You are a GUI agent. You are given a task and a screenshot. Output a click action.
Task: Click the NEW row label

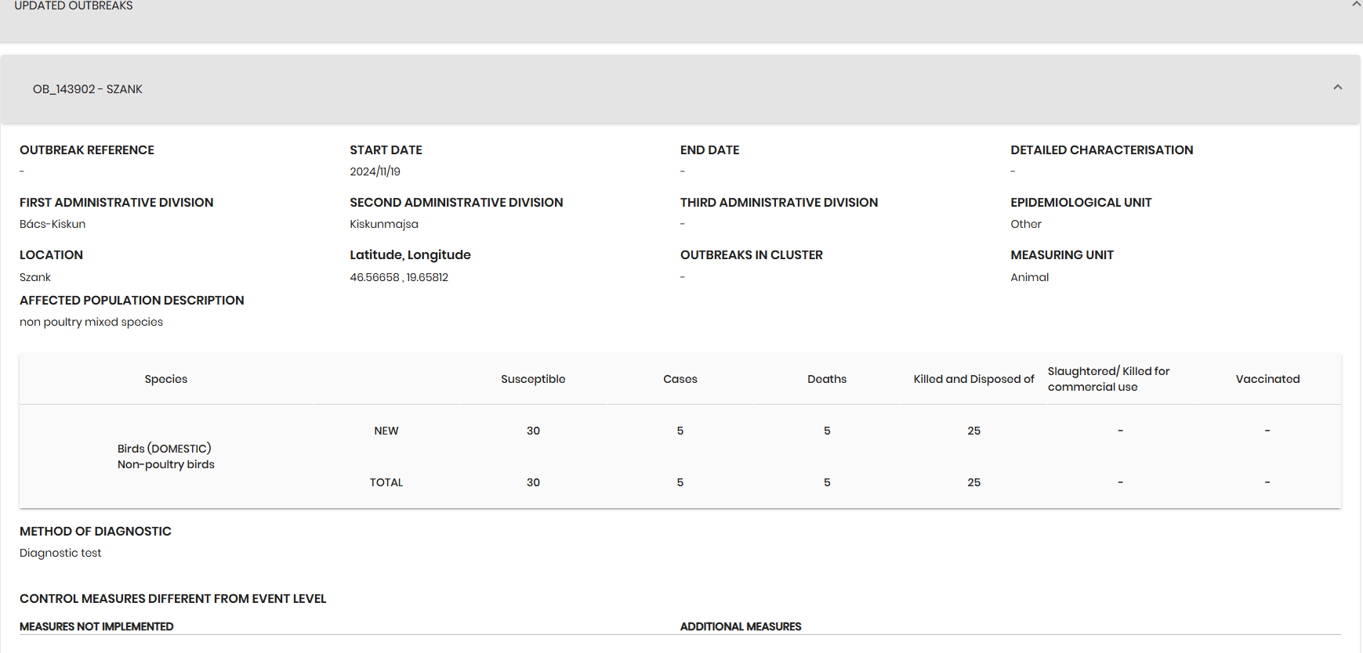[x=386, y=431]
